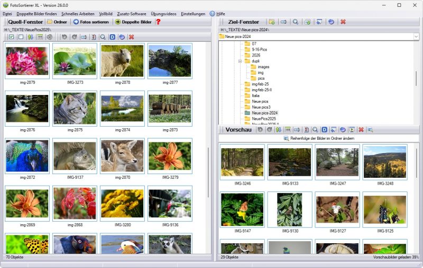Image resolution: width=423 pixels, height=268 pixels.
Task: Click Reihenfolge der Bilder im Ordner ändern
Action: (319, 138)
